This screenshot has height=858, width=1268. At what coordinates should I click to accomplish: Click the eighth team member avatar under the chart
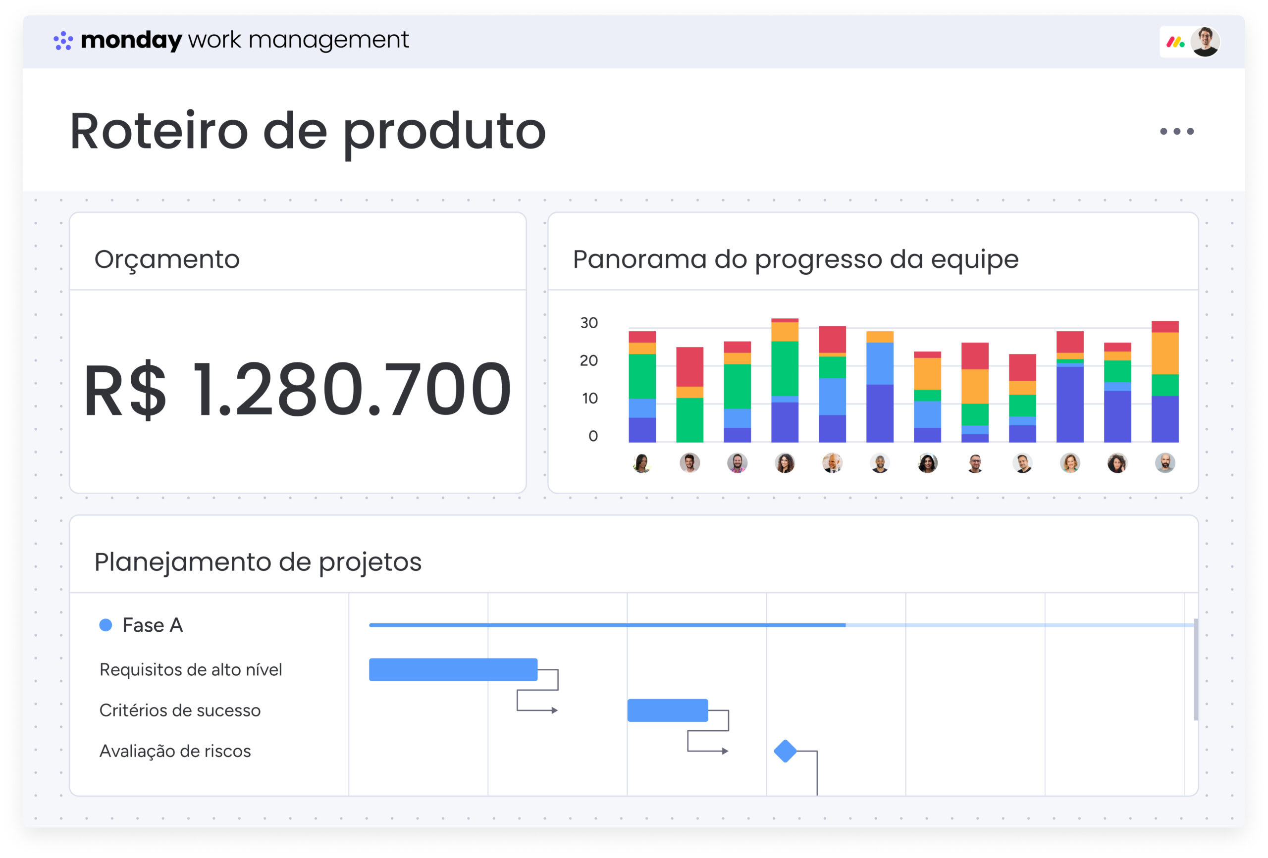click(975, 463)
